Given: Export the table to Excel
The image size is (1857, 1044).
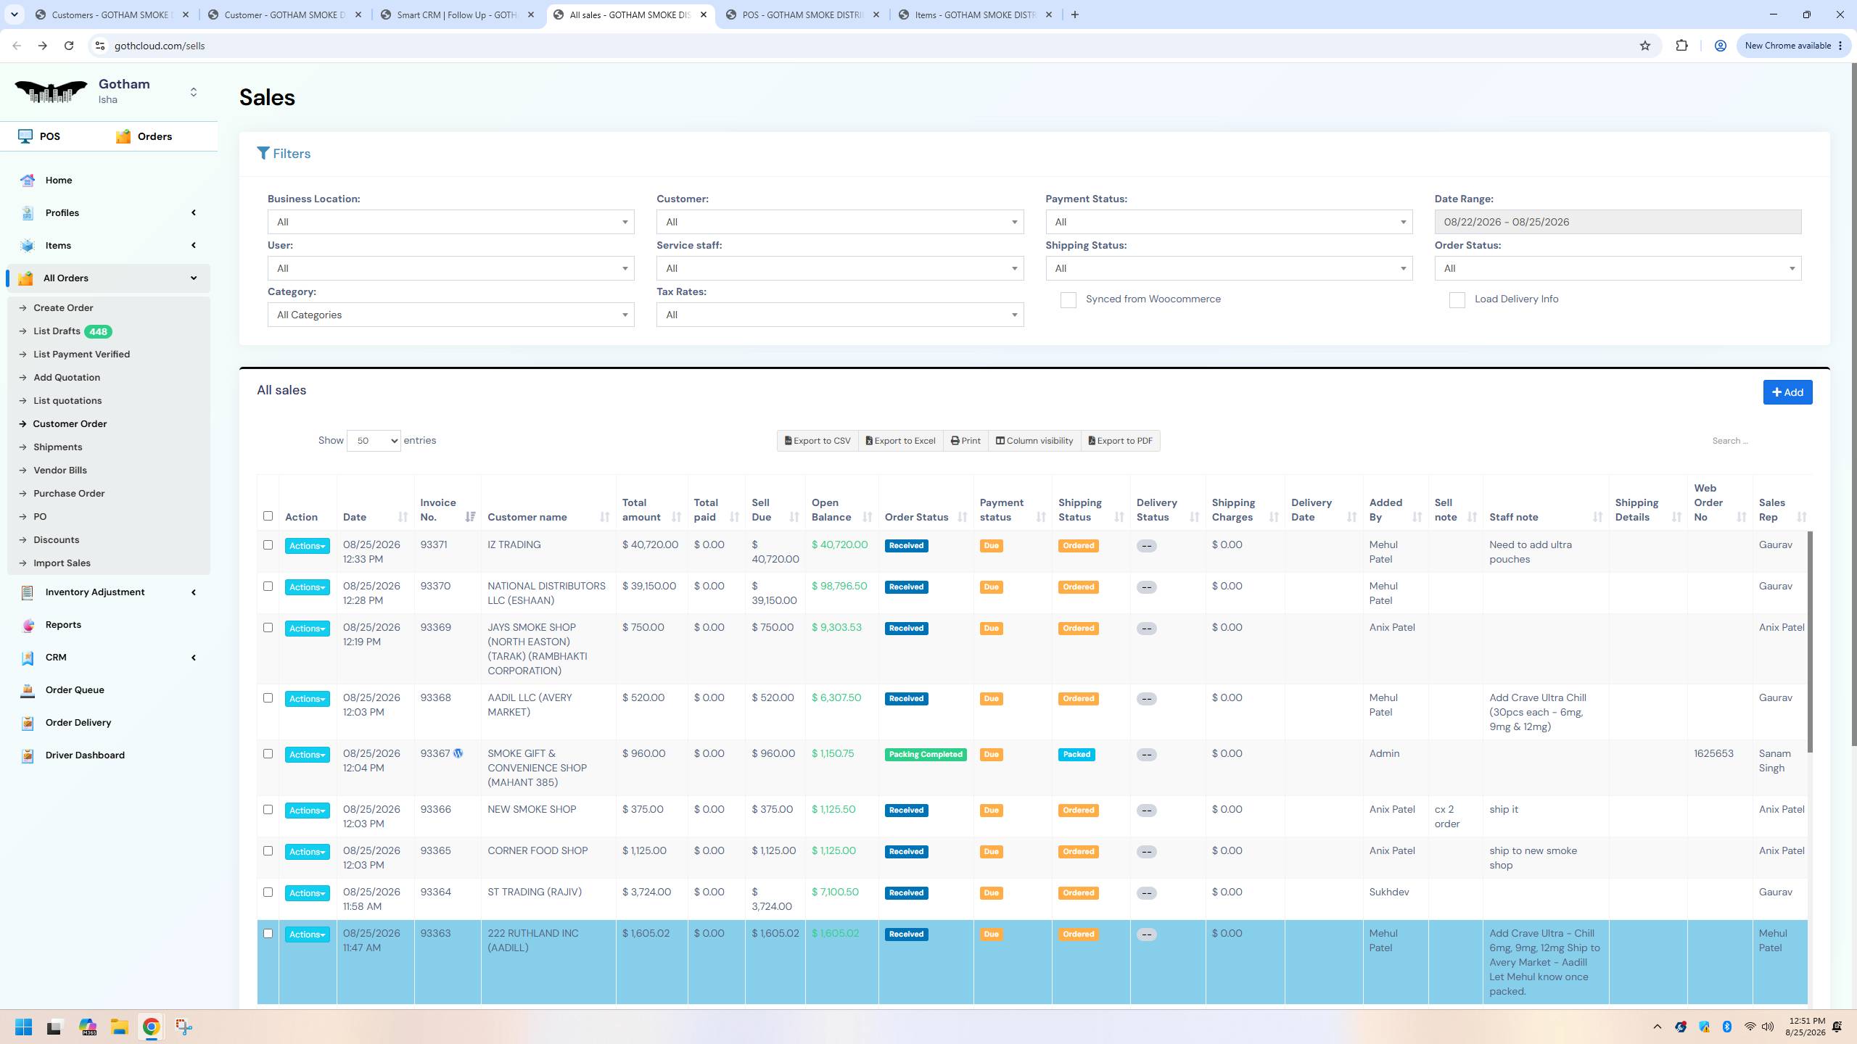Looking at the screenshot, I should [x=901, y=441].
